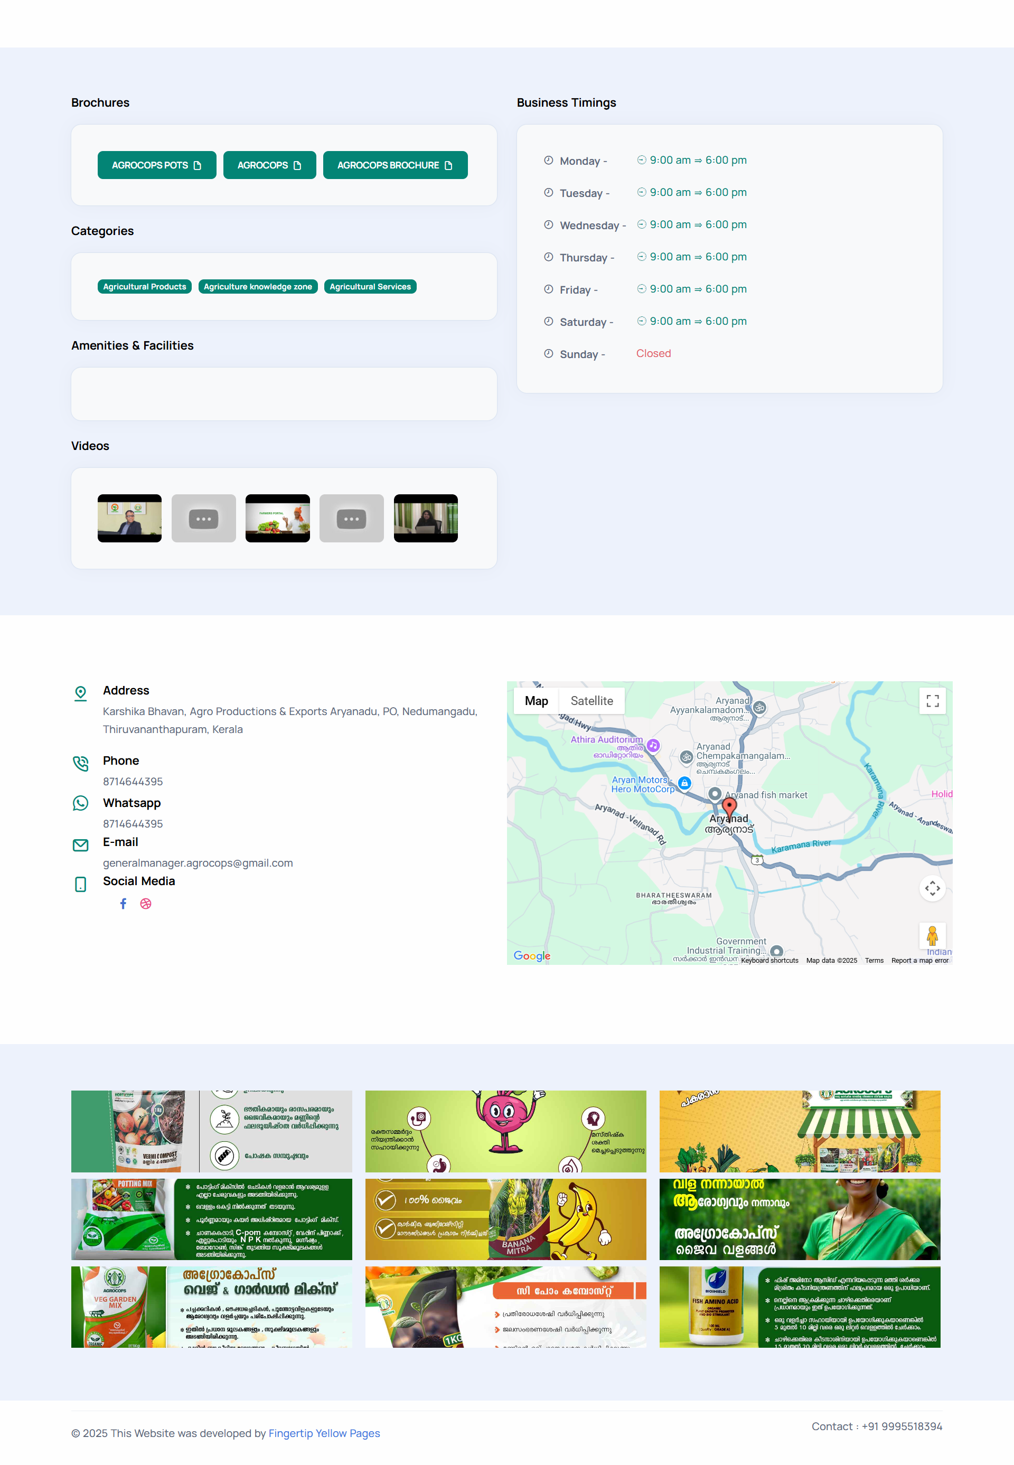The image size is (1014, 1465).
Task: Click Aryanad Chempakamangalam temple marker
Action: (686, 757)
